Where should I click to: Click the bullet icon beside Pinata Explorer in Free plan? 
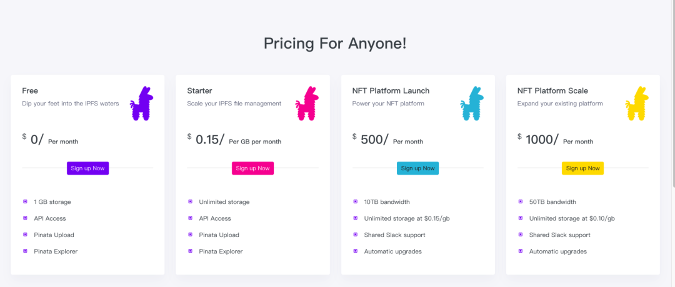pos(26,251)
